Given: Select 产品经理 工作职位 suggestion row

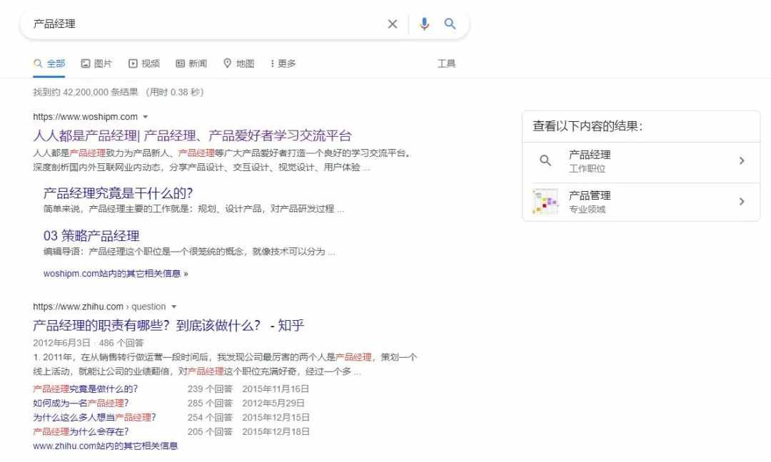Looking at the screenshot, I should (x=641, y=161).
